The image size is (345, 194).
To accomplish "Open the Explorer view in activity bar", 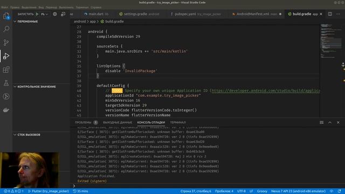I will (x=6, y=16).
